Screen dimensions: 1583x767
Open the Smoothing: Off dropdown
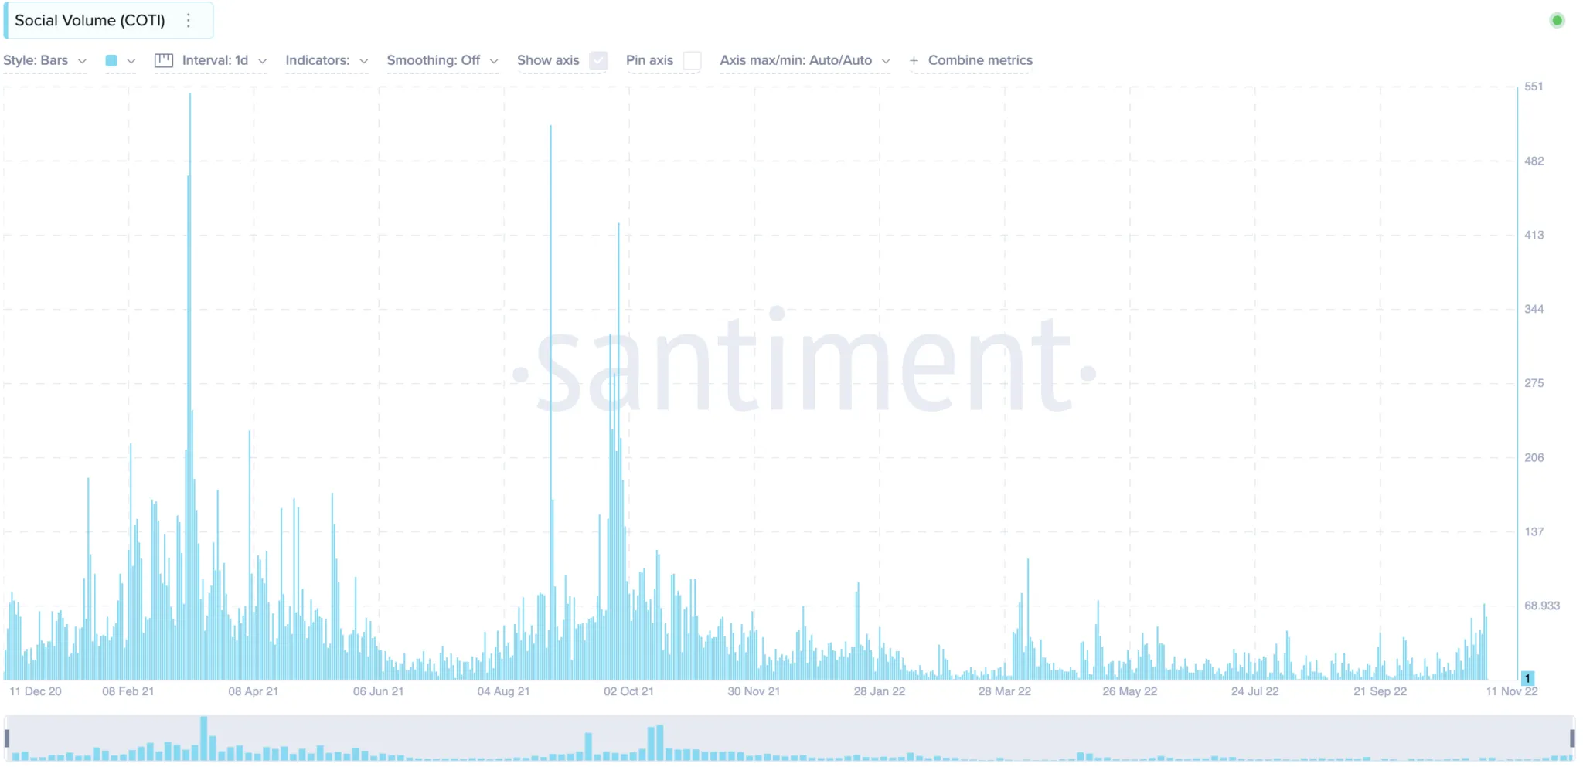442,60
